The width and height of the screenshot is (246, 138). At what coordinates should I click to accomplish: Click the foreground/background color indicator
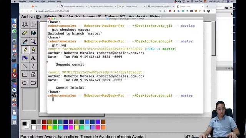[x=26, y=125]
